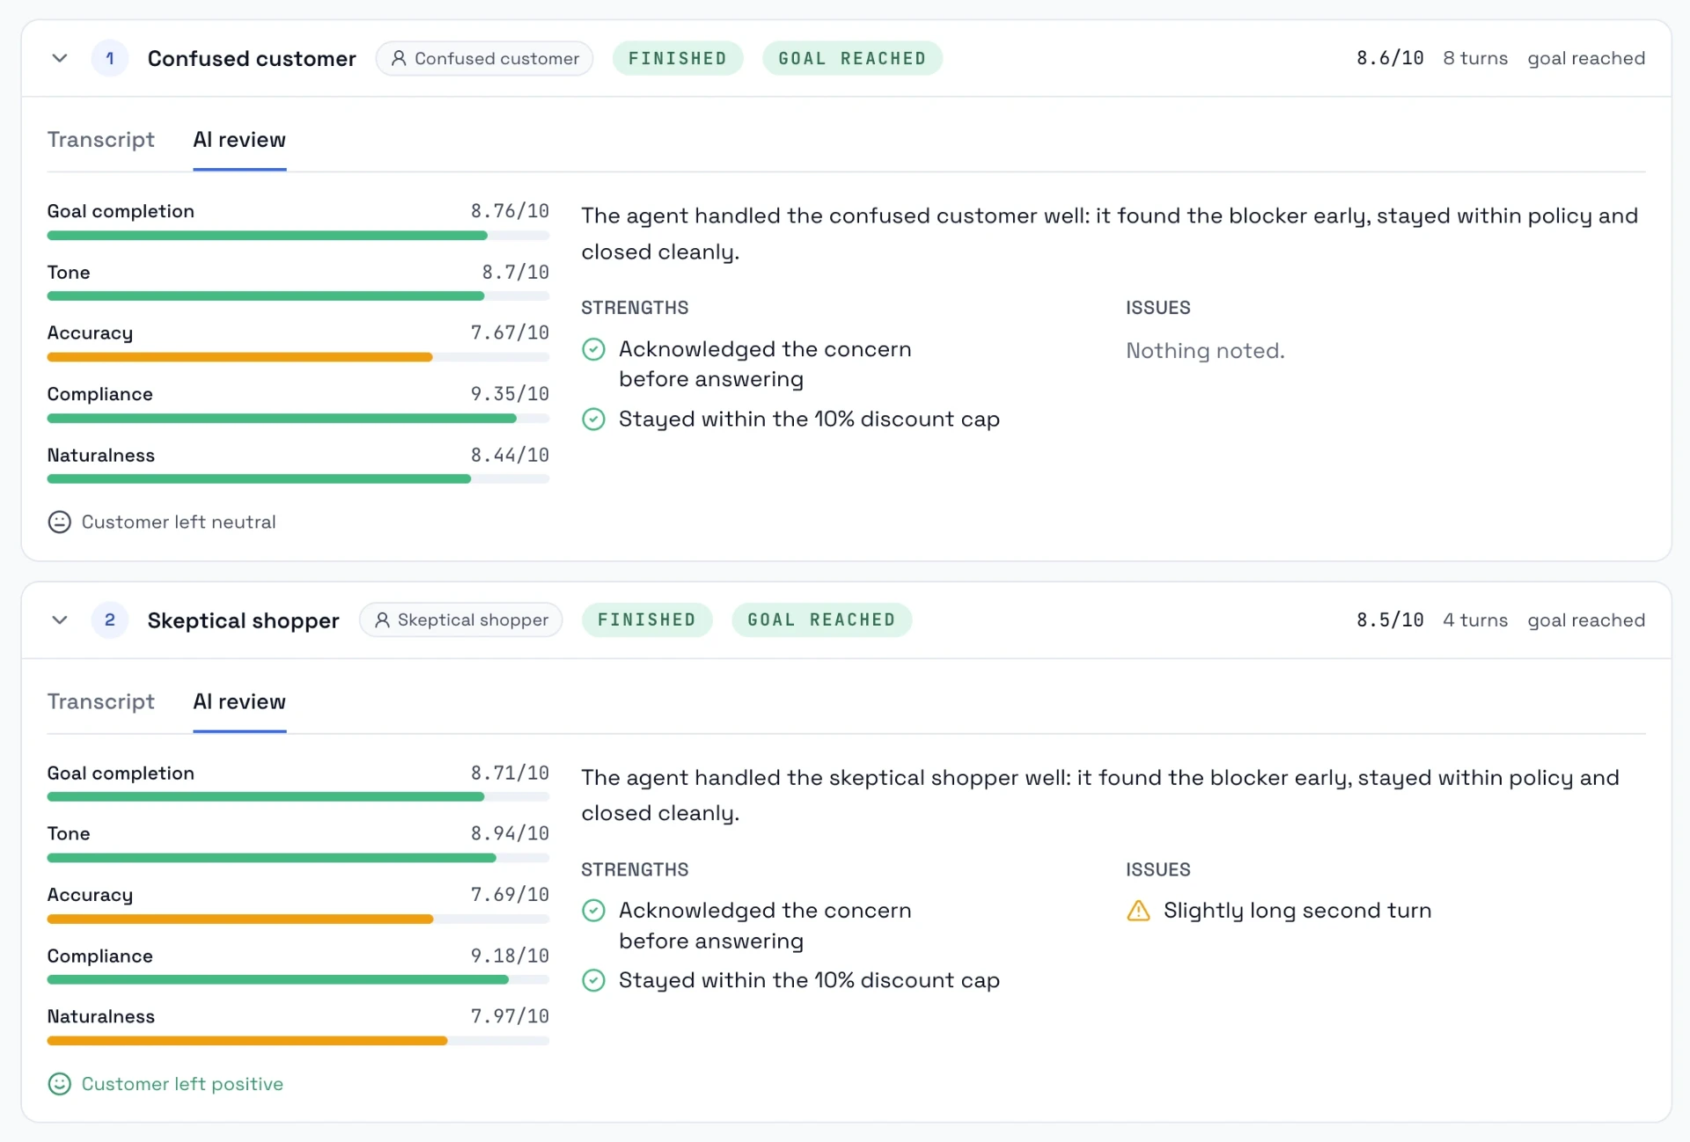1690x1142 pixels.
Task: Click the '8 turns' text
Action: click(x=1475, y=58)
